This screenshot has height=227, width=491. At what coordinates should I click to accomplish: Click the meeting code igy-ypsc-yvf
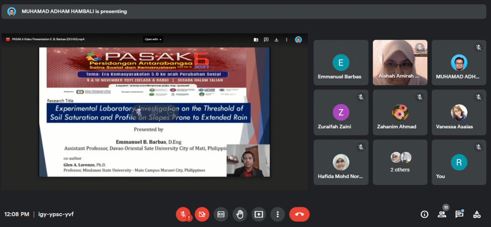click(56, 214)
